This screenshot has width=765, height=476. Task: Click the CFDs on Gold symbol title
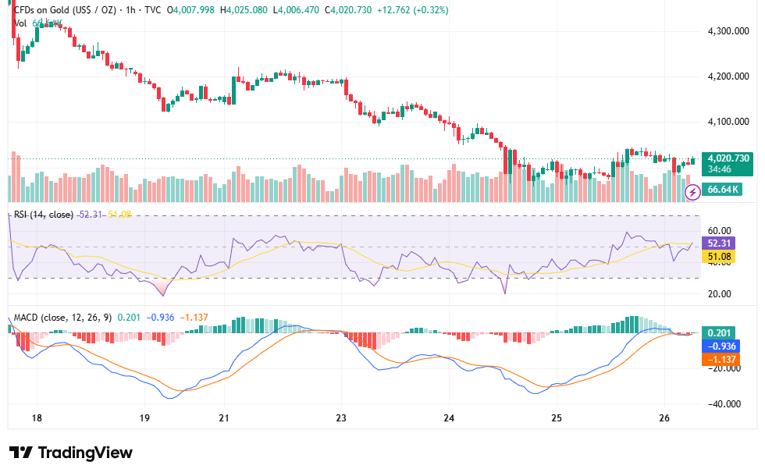(x=65, y=9)
